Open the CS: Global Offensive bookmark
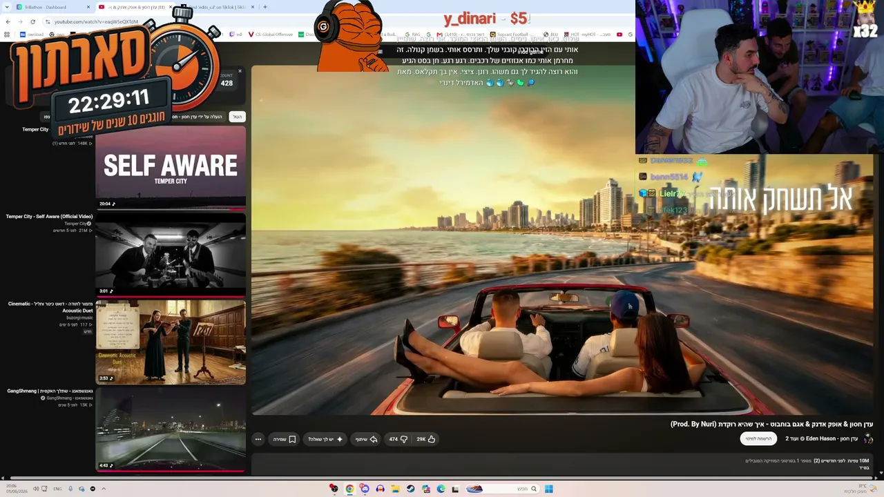The height and width of the screenshot is (497, 884). click(270, 35)
